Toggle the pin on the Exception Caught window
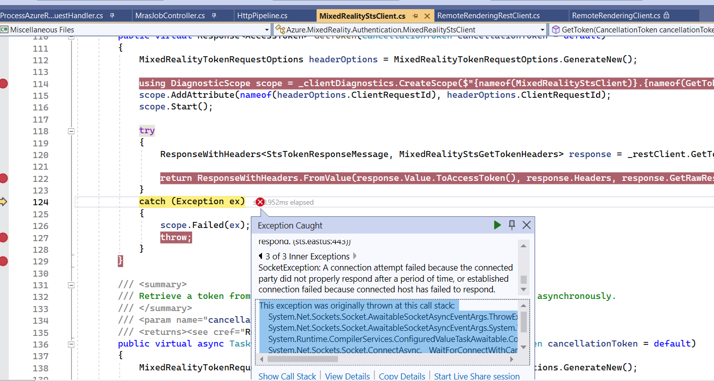The width and height of the screenshot is (714, 381). 512,225
